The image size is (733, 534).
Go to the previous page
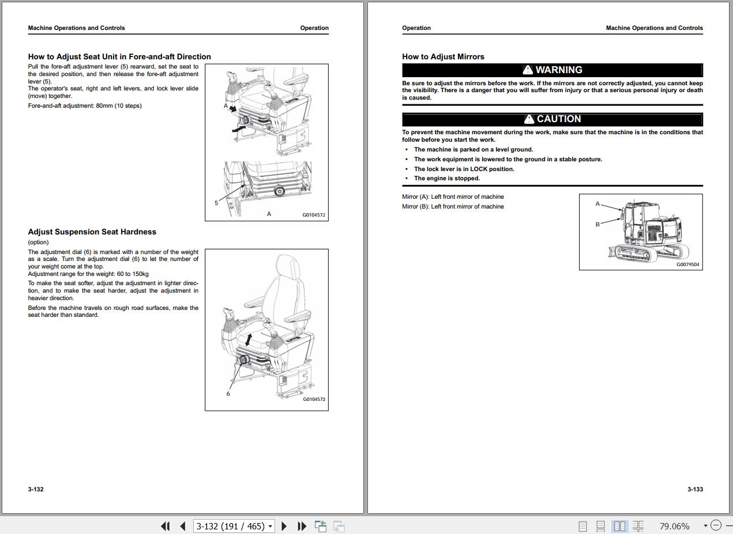pos(183,526)
